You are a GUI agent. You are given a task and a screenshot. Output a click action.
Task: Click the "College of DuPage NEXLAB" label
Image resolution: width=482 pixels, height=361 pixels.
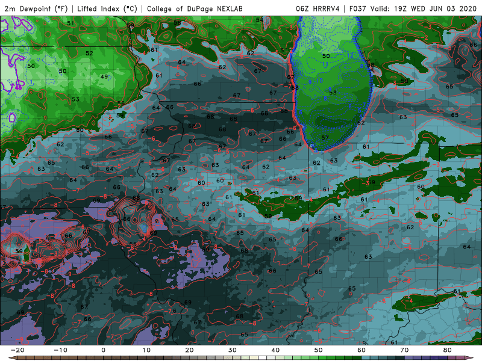pos(195,8)
